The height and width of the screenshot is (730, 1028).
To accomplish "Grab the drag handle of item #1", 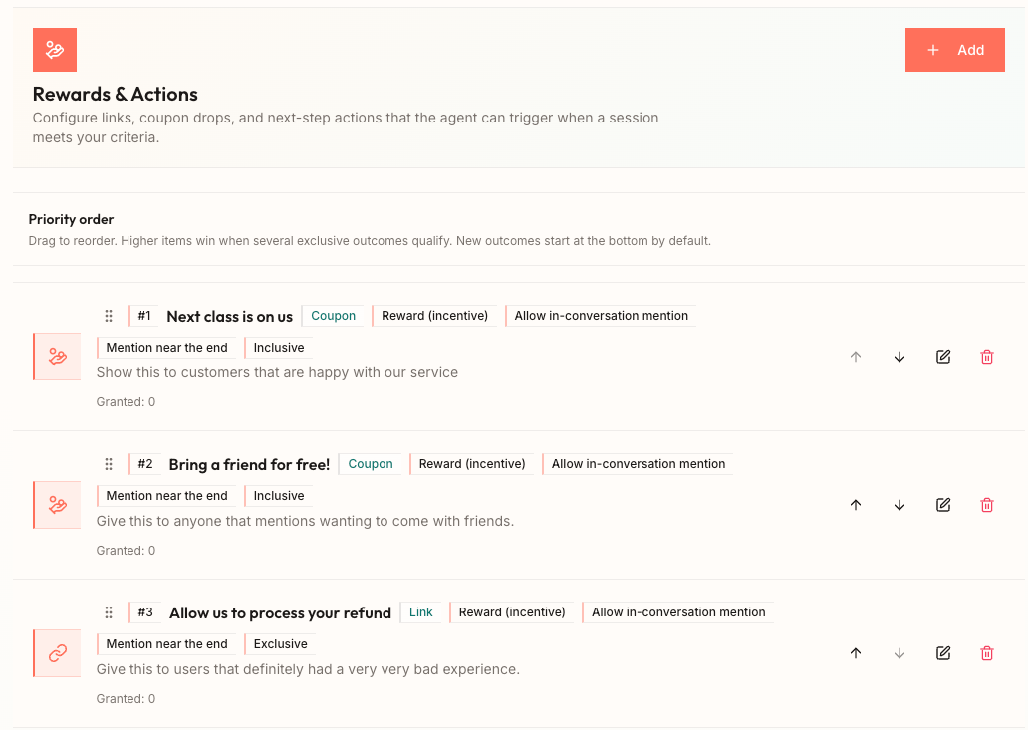I will (109, 316).
